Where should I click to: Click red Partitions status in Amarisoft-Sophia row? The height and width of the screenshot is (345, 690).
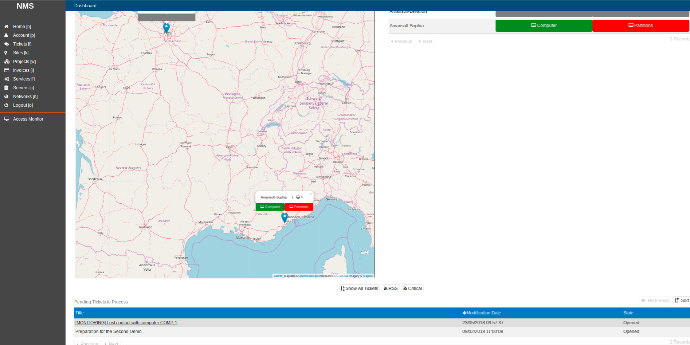tap(641, 26)
